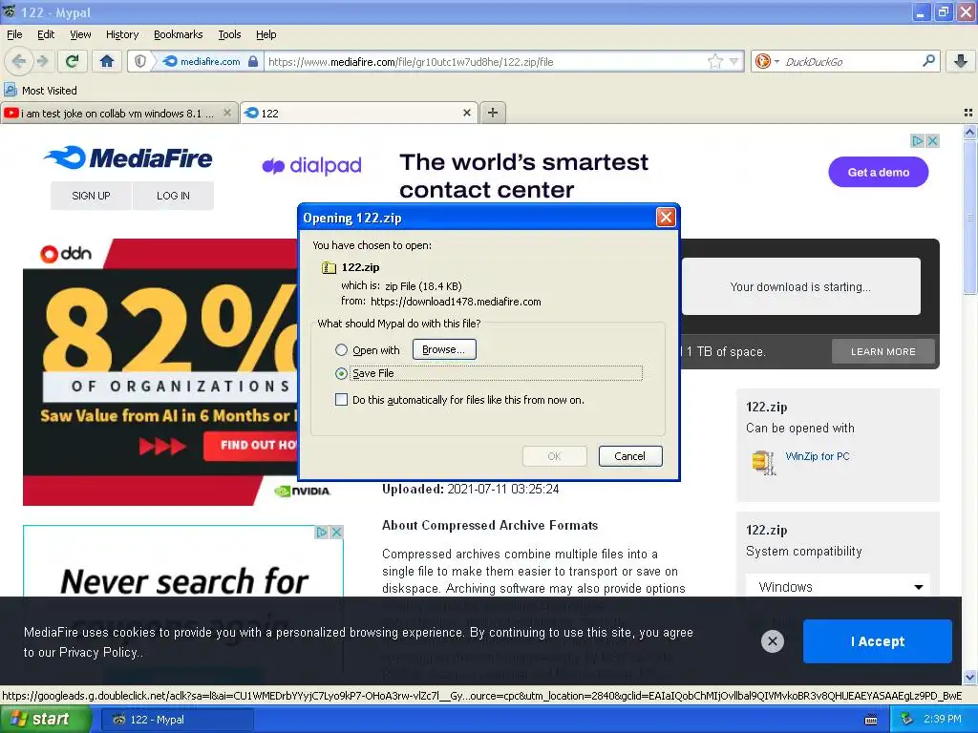Click the LEARN MORE button
The height and width of the screenshot is (733, 978).
[883, 351]
